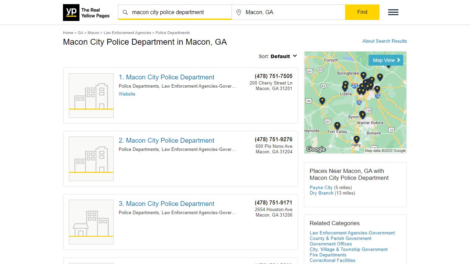Go to Home breadcrumb
Image resolution: width=470 pixels, height=264 pixels.
click(x=68, y=33)
